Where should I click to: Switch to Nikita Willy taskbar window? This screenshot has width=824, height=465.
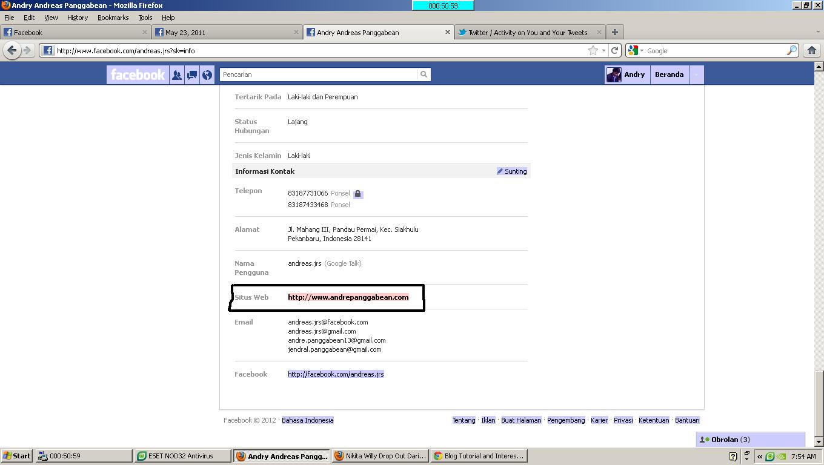[380, 456]
